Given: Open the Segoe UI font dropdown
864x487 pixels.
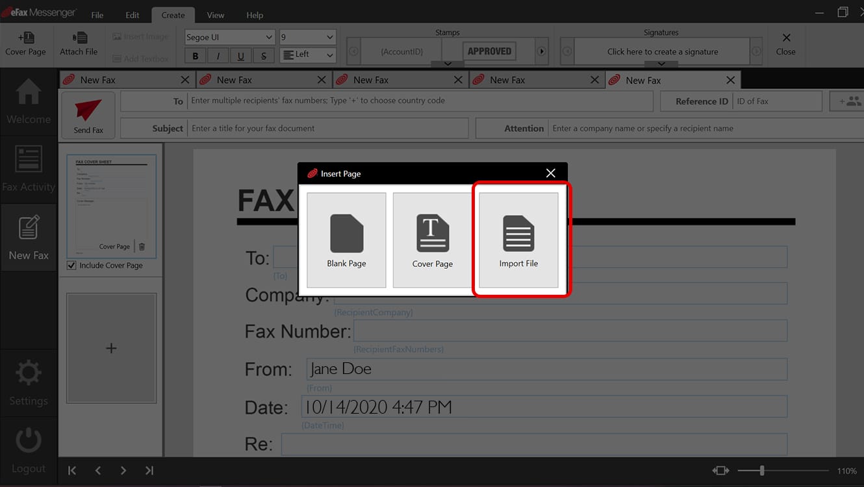Looking at the screenshot, I should pyautogui.click(x=229, y=37).
